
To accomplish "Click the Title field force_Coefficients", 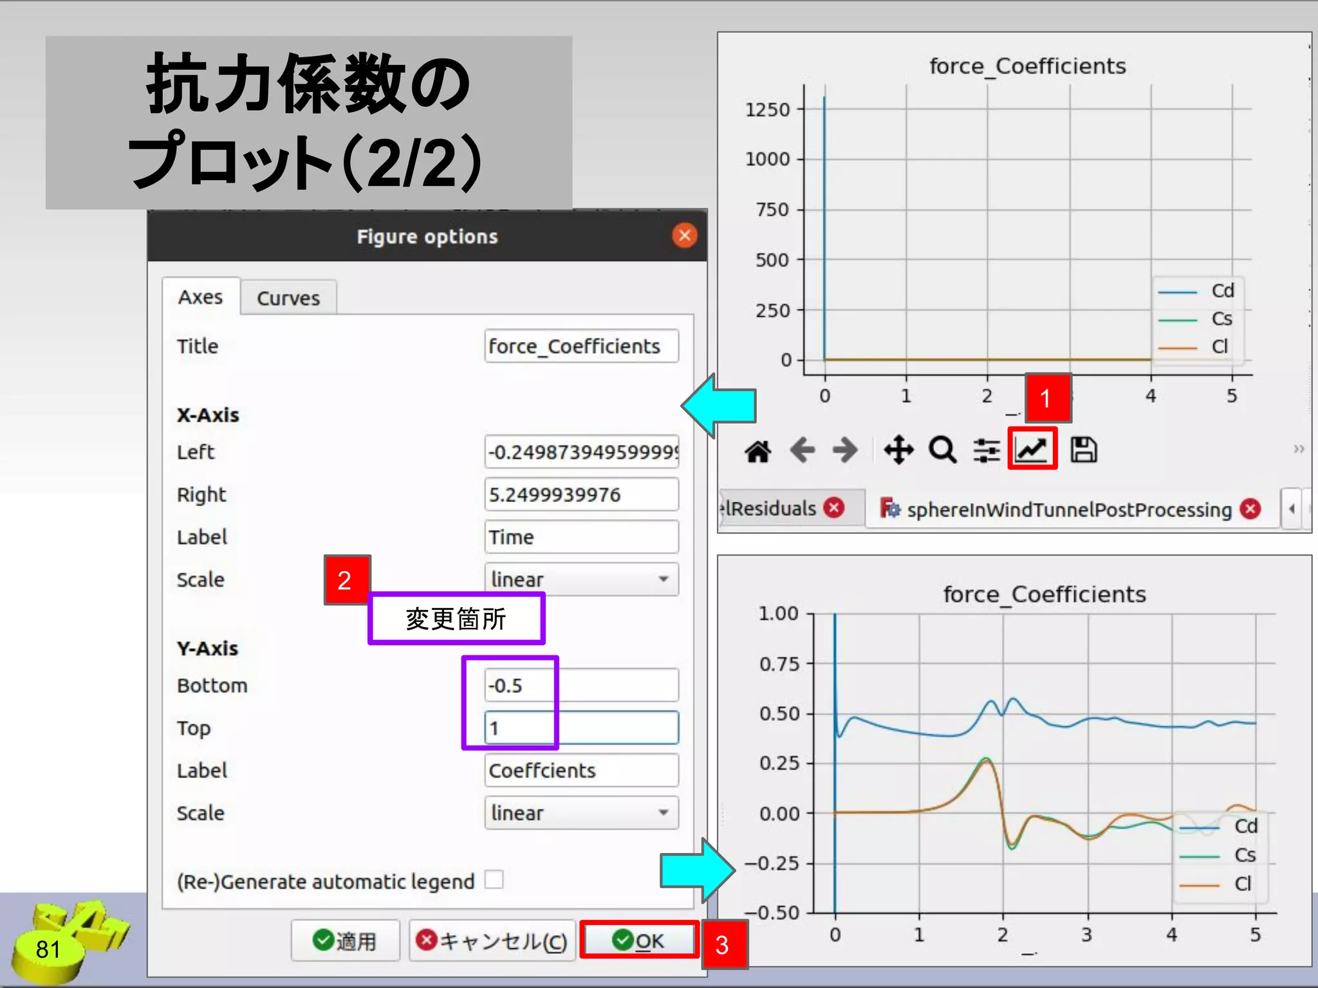I will (x=581, y=346).
